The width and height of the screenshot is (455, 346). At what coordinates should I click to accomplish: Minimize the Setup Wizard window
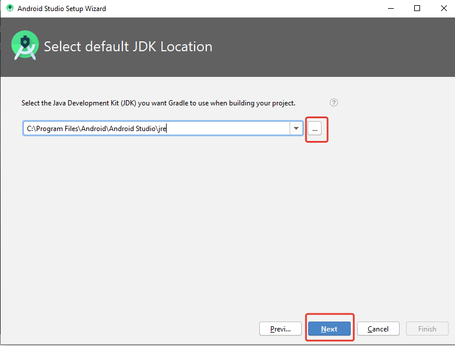click(x=390, y=9)
